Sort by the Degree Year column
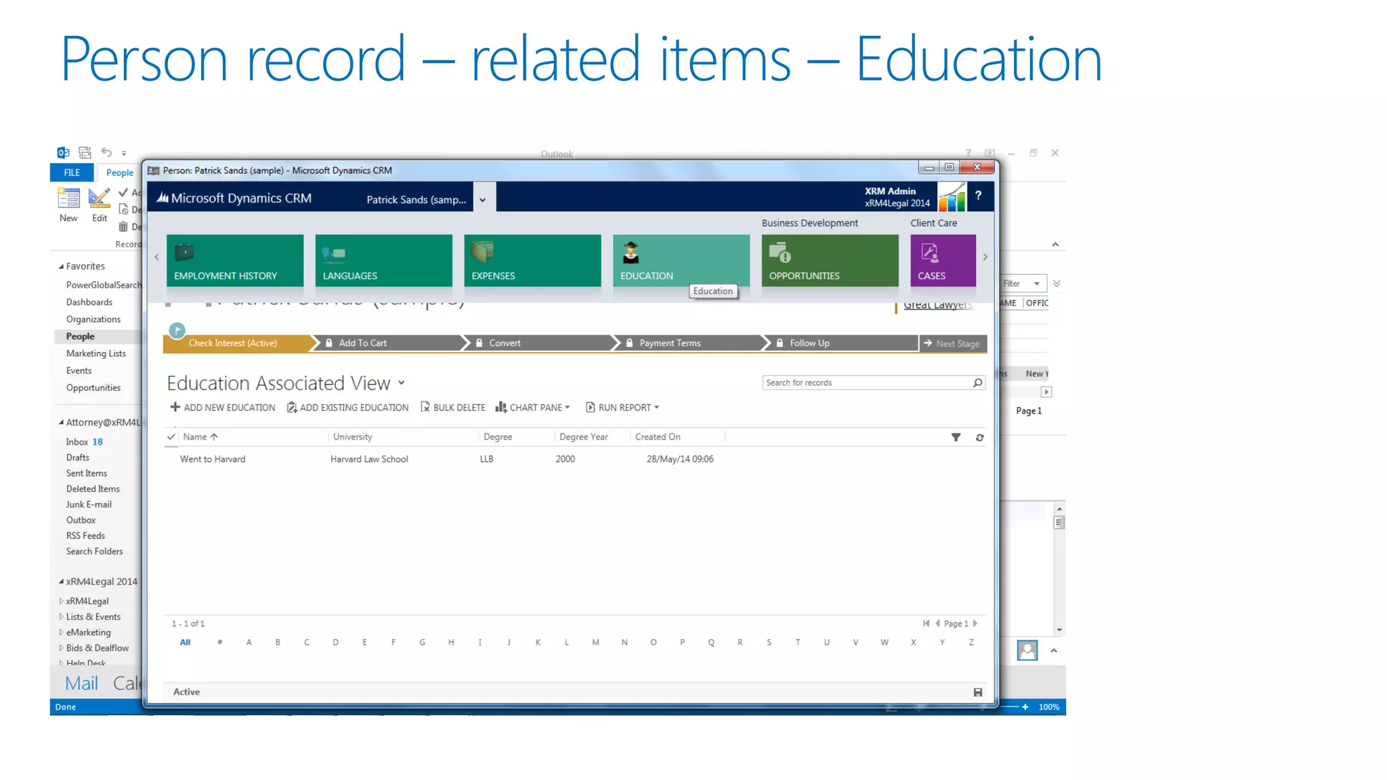Image resolution: width=1387 pixels, height=780 pixels. 584,437
